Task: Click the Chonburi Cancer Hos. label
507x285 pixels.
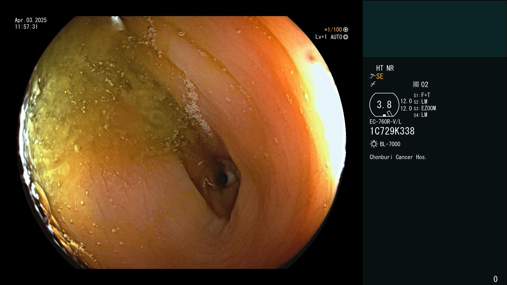Action: (398, 157)
